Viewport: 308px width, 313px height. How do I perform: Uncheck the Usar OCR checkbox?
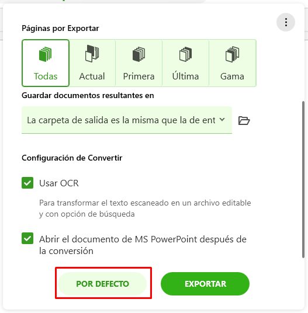tap(27, 183)
